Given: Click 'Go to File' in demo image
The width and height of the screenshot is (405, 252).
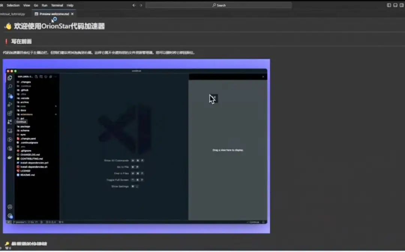Looking at the screenshot, I should [123, 167].
